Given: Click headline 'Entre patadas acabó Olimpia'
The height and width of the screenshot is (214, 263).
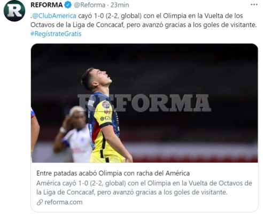Looking at the screenshot, I should [x=113, y=173].
